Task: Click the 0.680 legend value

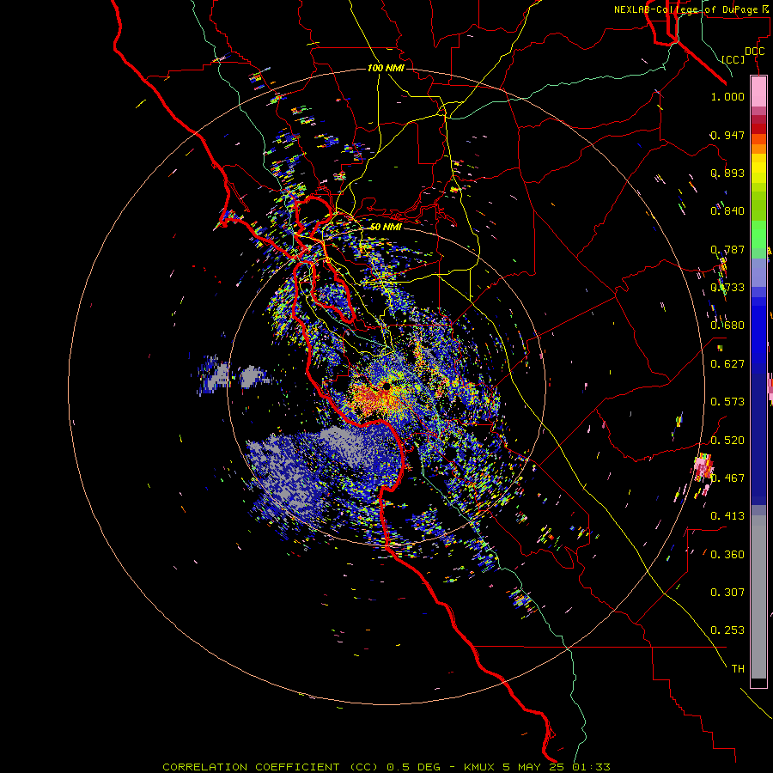Action: [x=727, y=326]
